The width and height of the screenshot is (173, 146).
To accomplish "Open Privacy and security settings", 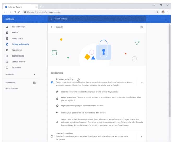I will coord(20,44).
